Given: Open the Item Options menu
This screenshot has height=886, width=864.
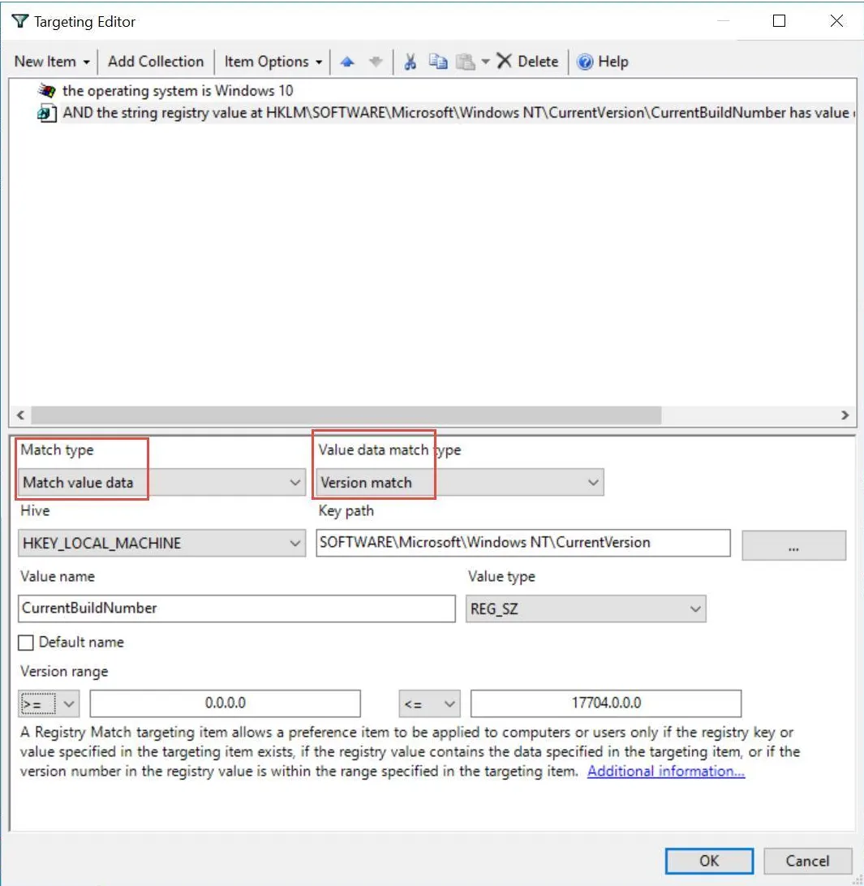Looking at the screenshot, I should (273, 62).
